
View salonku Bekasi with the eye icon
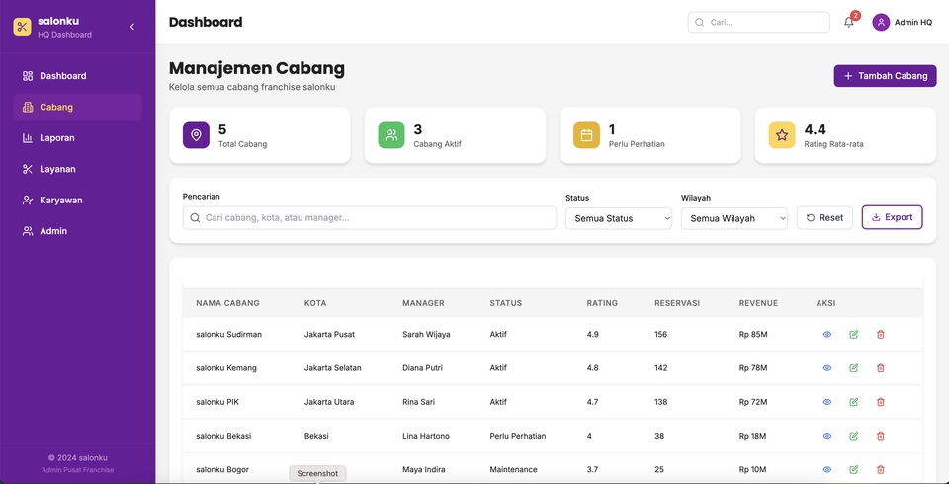(827, 436)
